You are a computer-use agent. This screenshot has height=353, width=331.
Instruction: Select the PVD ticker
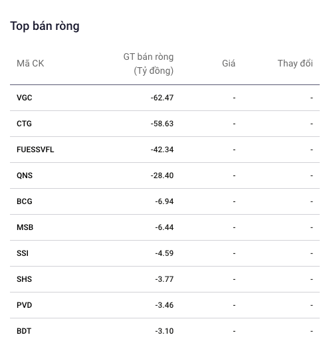pos(25,305)
